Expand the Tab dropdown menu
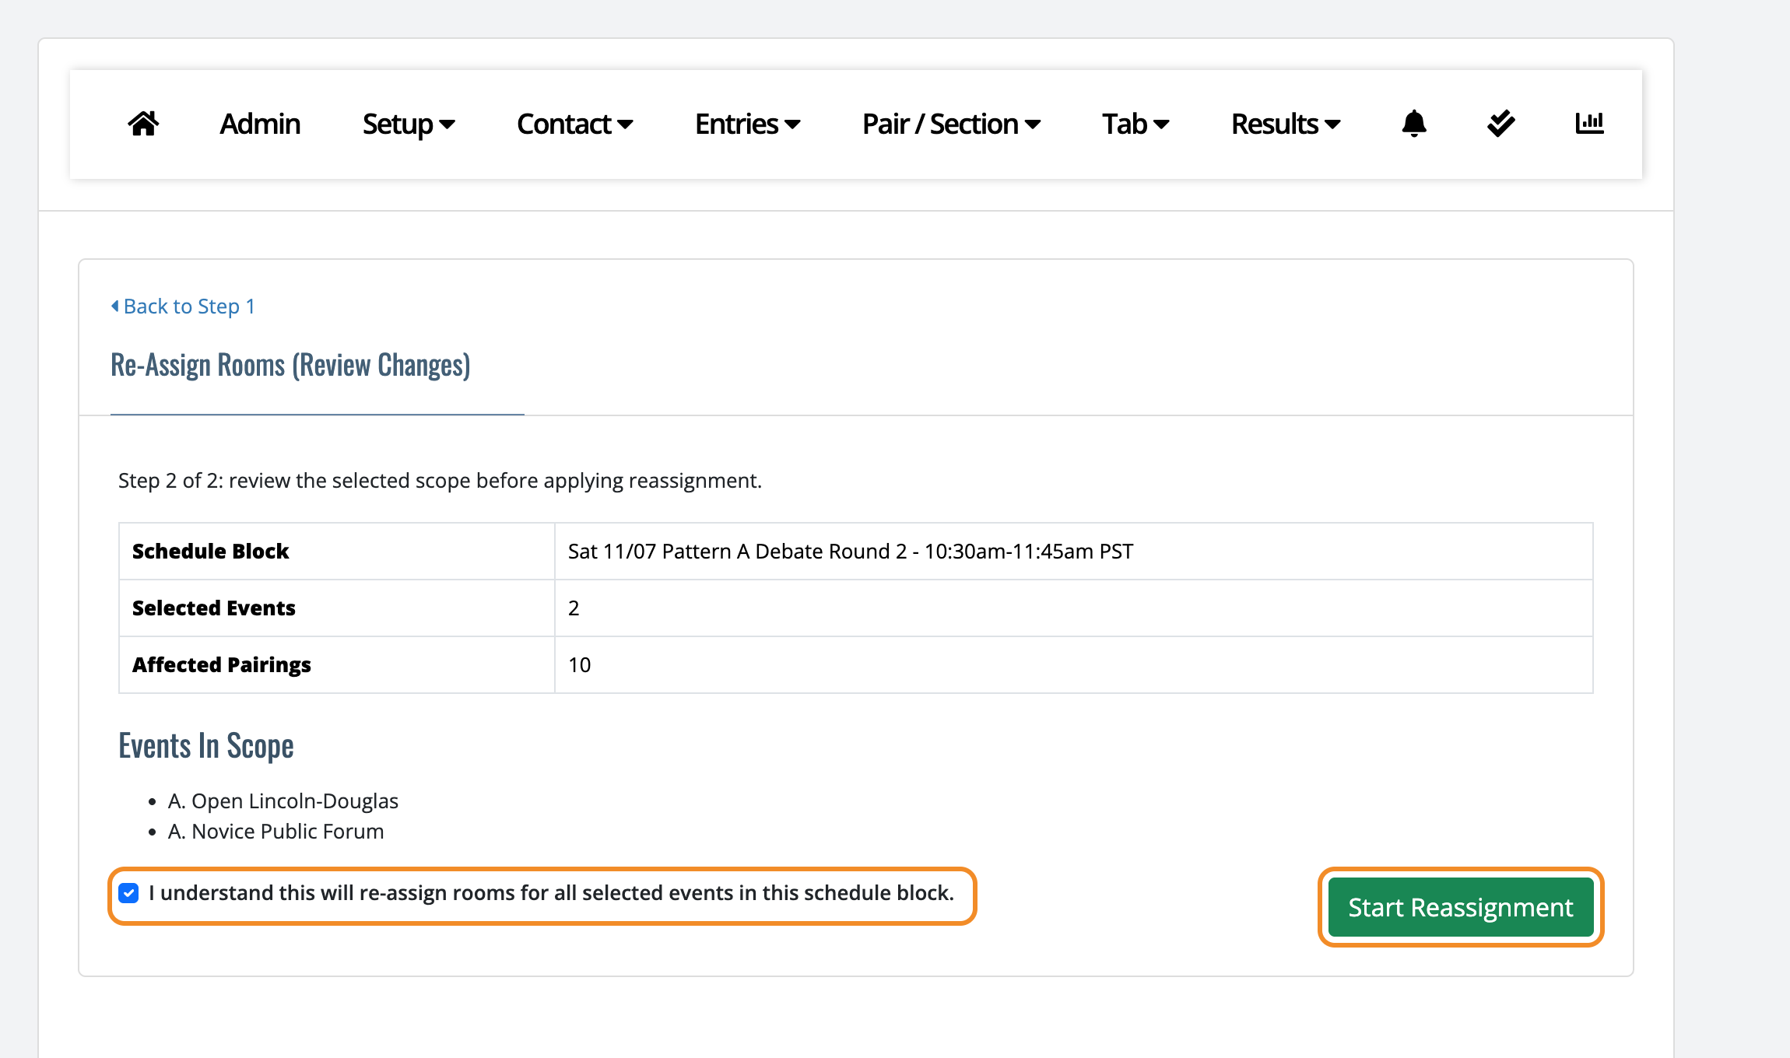 click(1135, 124)
